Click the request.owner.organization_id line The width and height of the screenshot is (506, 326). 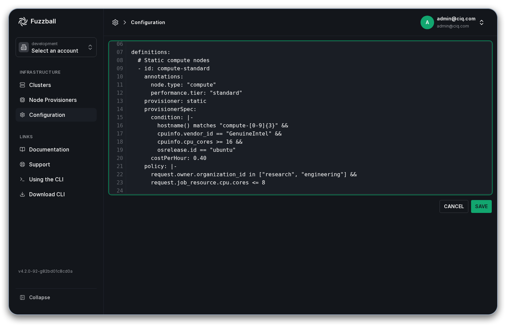click(254, 174)
